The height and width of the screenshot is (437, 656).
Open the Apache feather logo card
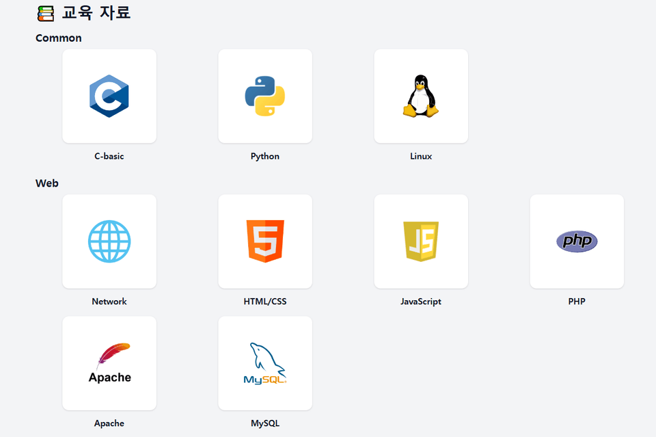coord(109,363)
